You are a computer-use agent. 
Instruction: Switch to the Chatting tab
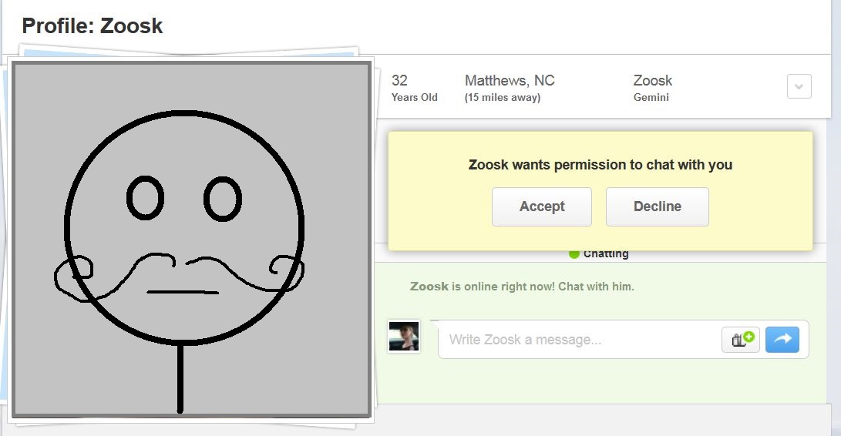click(x=605, y=253)
